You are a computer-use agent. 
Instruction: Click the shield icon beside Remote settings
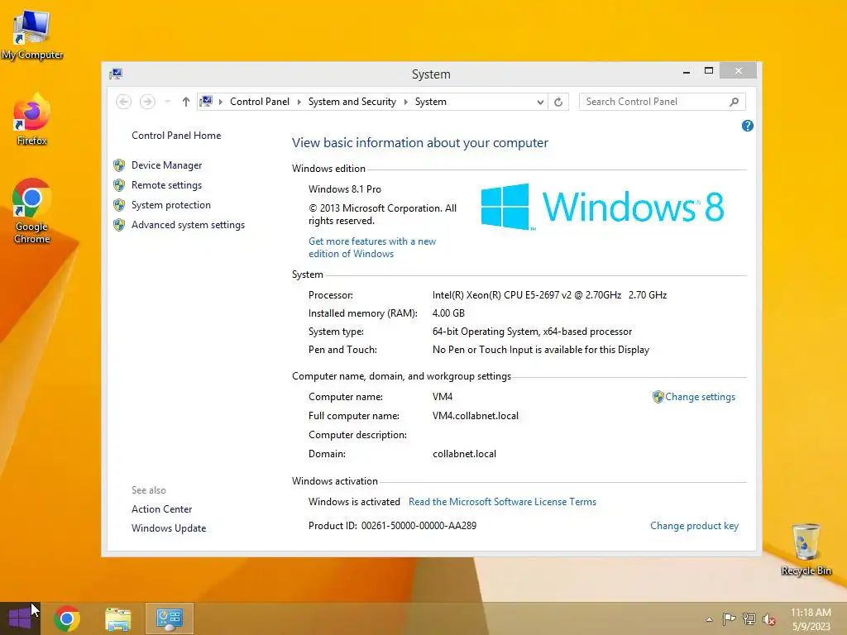tap(119, 185)
